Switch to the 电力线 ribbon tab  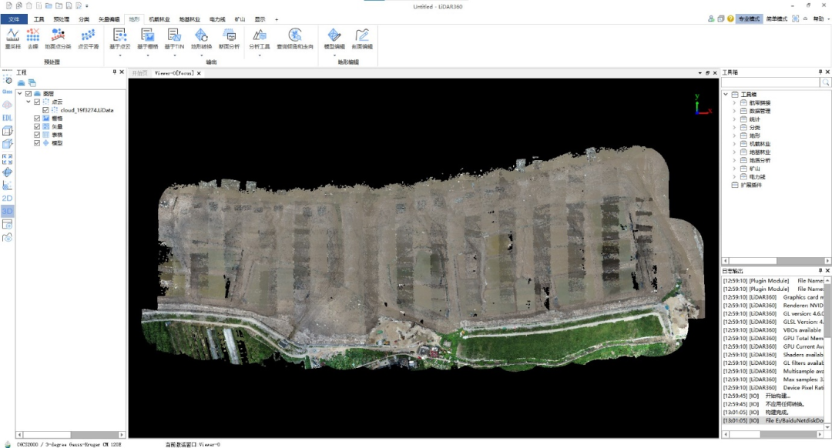pos(217,19)
